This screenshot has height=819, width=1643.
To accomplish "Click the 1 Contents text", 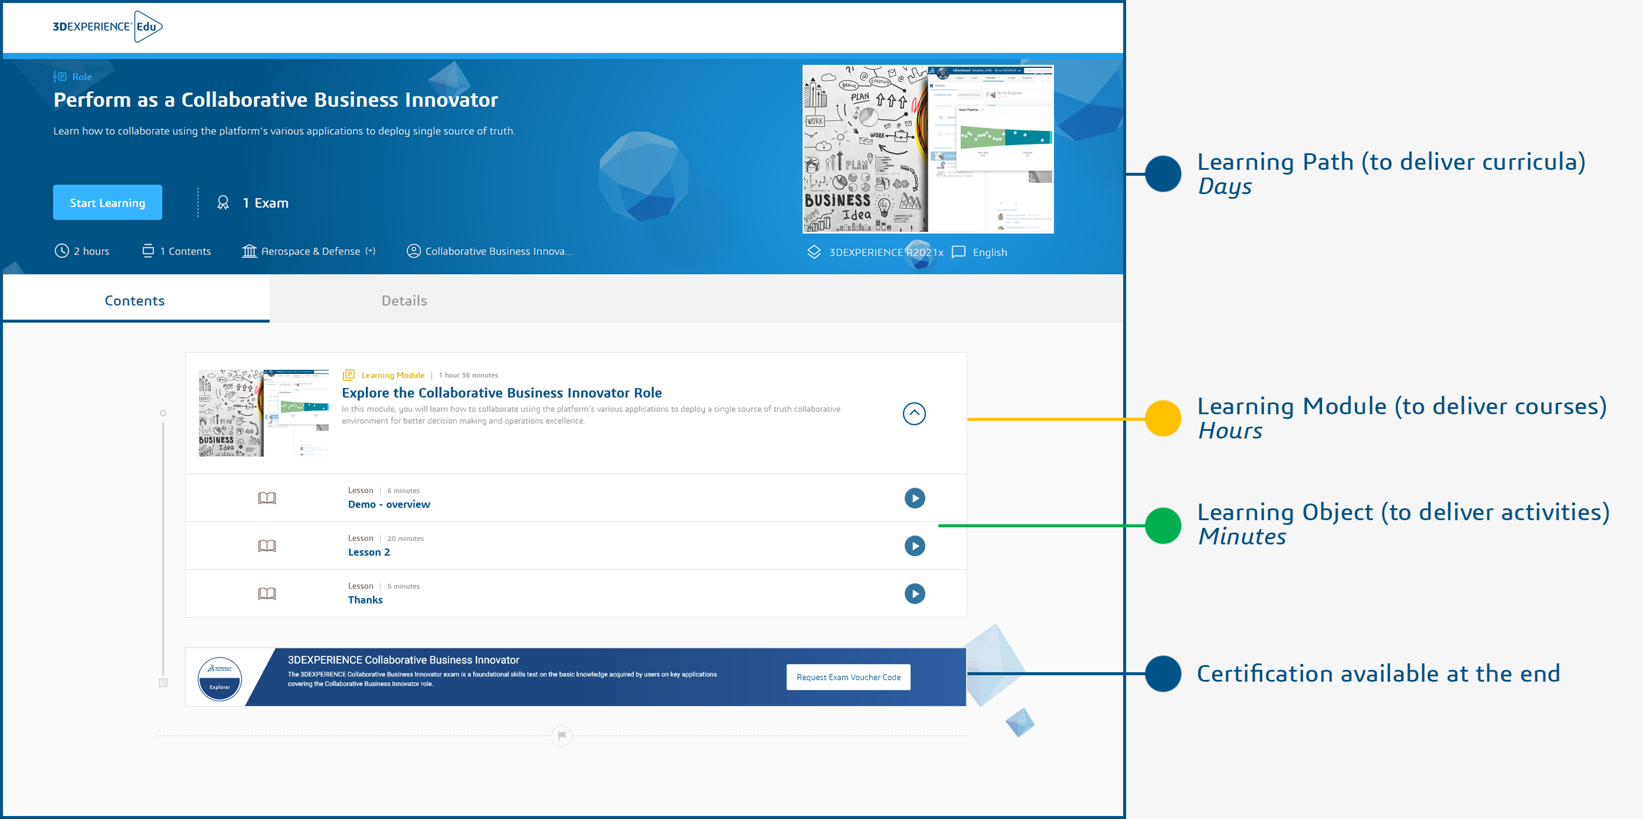I will point(185,251).
